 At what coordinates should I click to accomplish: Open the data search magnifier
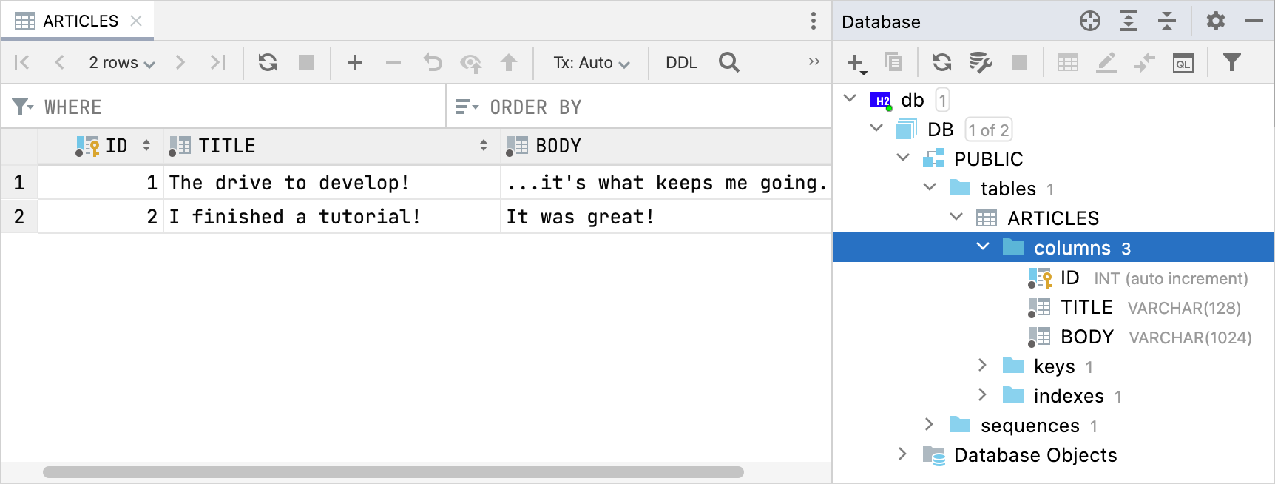tap(729, 62)
